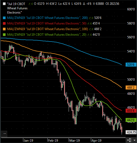Click the orange 488'2 price bubble
Image resolution: width=137 pixels, height=143 pixels.
(131, 87)
